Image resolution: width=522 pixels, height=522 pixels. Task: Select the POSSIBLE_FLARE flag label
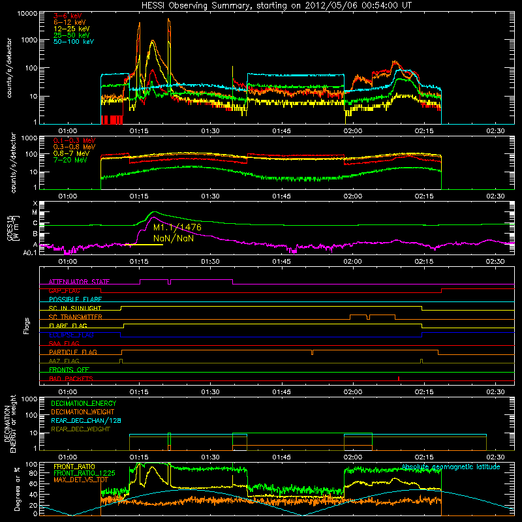coord(75,299)
